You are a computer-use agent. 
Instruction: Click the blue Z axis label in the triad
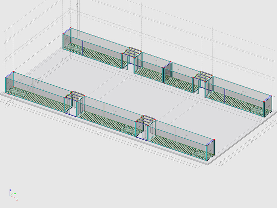[x=11, y=190]
